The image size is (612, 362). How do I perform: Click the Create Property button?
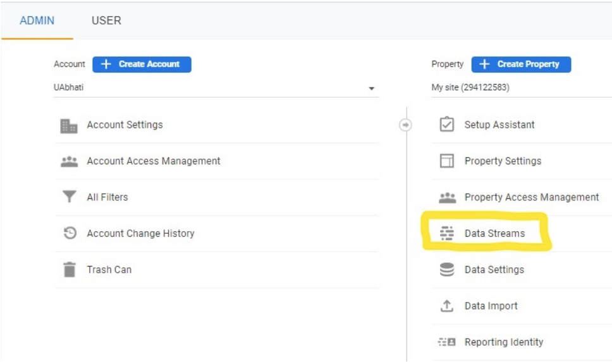click(521, 64)
